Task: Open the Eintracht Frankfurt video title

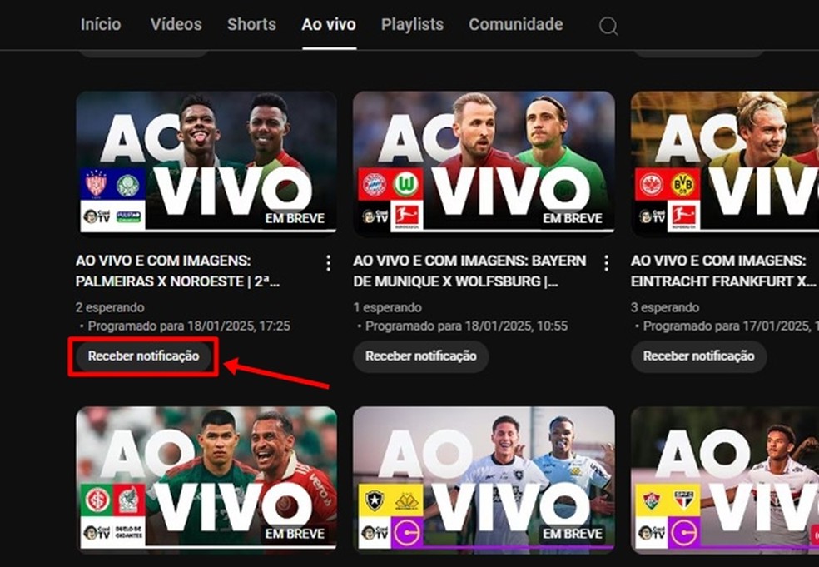Action: point(720,268)
